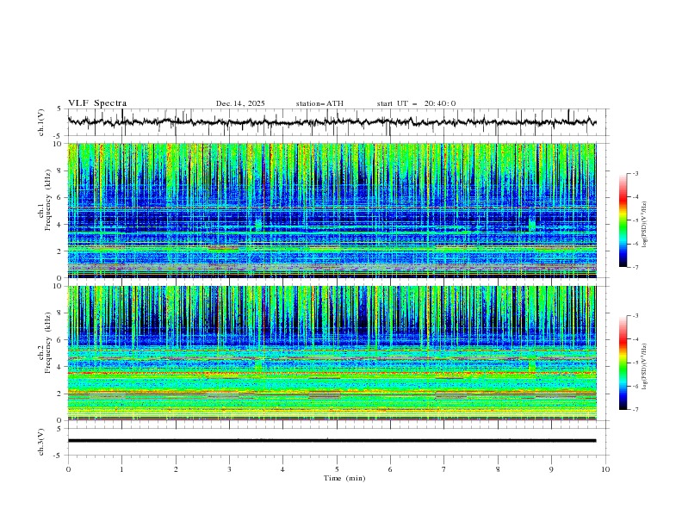Screen dimensions: 682x527
Task: Click inside the ch.1 spectrogram plot
Action: (336, 211)
